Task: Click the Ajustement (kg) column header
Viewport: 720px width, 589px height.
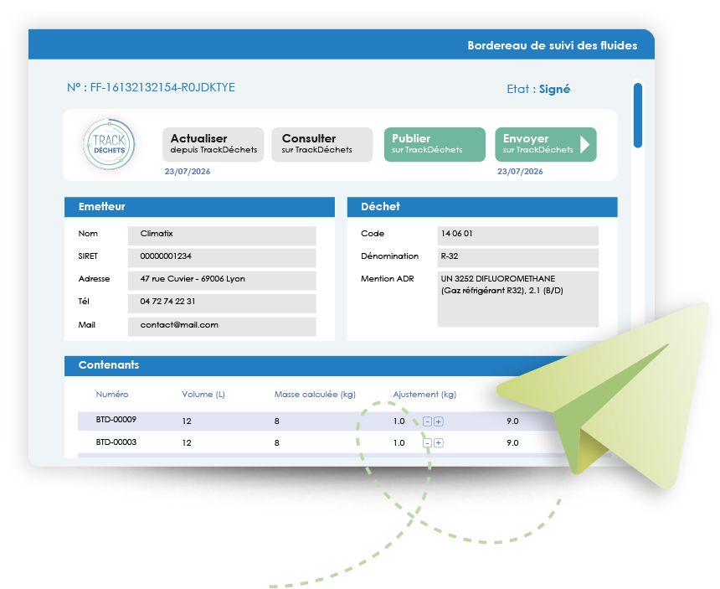Action: point(424,394)
